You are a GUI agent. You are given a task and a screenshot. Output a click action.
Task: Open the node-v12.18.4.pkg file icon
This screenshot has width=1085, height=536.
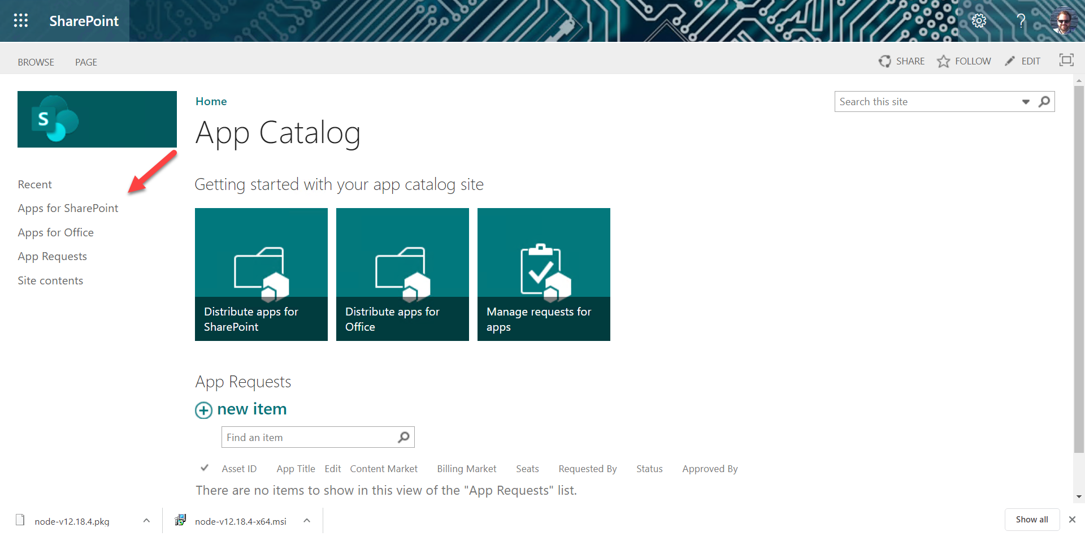point(20,520)
